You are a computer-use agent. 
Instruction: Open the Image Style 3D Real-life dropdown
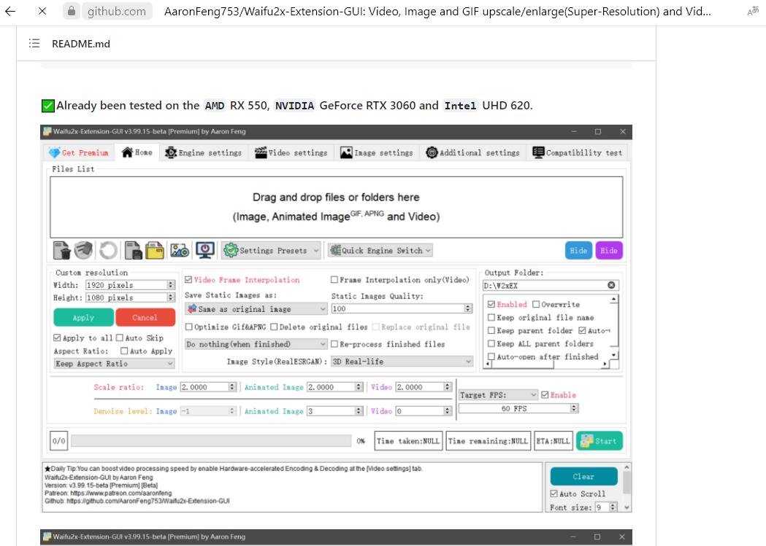(x=402, y=362)
